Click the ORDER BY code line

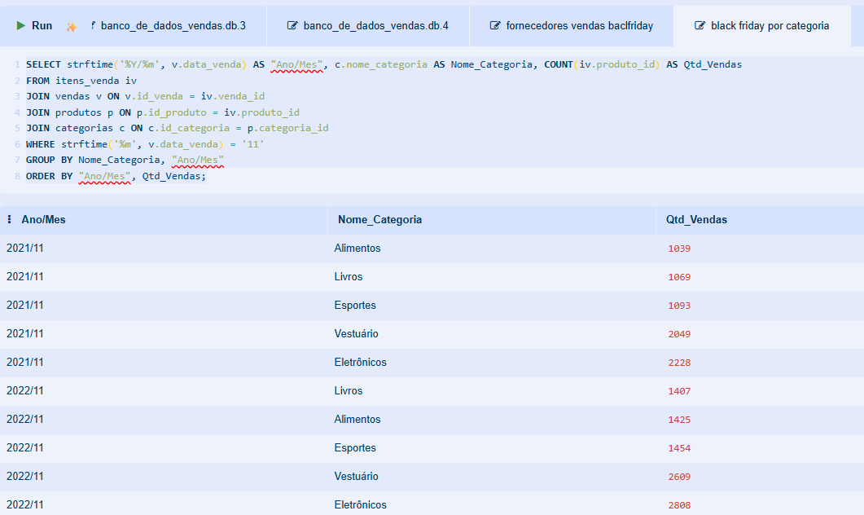tap(116, 176)
